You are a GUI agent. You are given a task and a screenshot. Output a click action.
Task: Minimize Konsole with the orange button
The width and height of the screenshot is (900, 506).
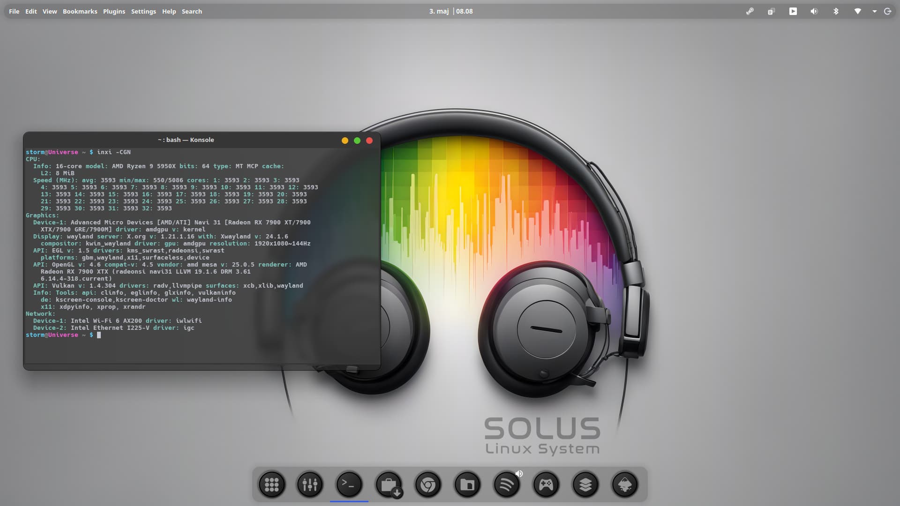345,141
